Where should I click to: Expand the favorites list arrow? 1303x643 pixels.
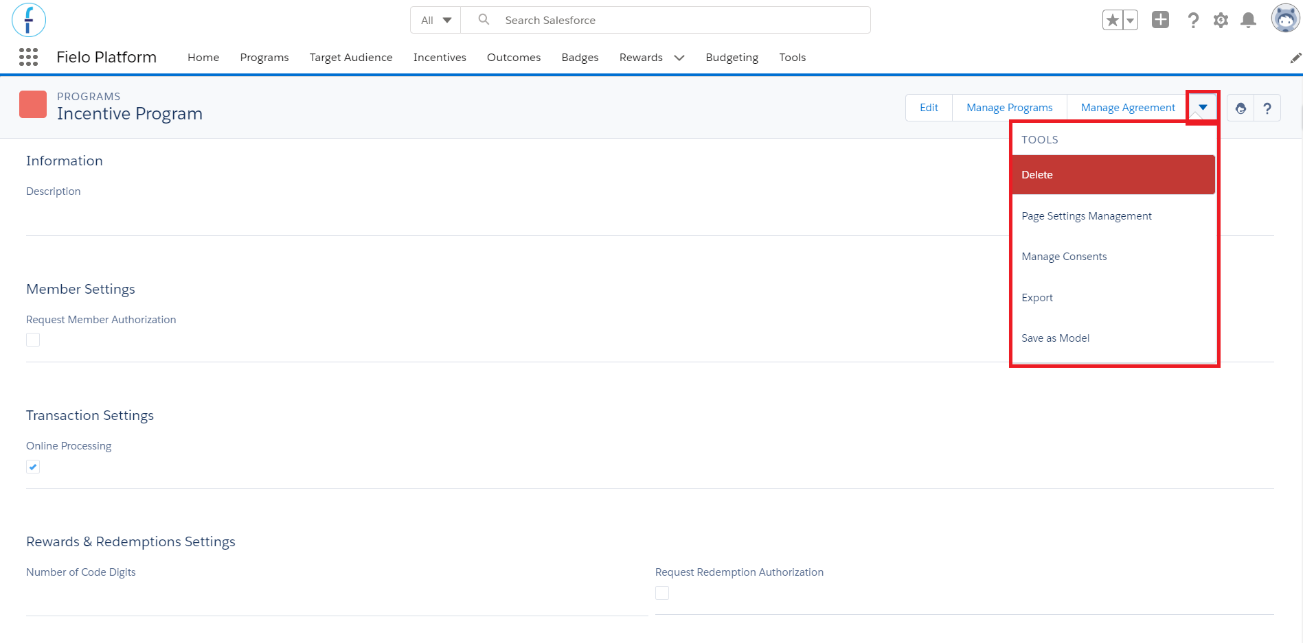point(1130,20)
